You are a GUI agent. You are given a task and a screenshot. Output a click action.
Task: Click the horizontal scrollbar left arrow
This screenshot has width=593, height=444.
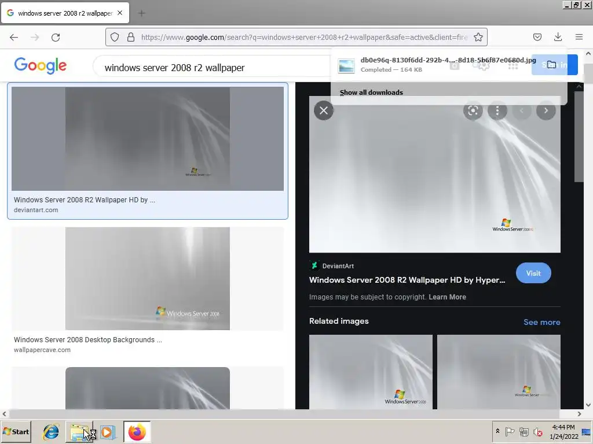tap(4, 414)
